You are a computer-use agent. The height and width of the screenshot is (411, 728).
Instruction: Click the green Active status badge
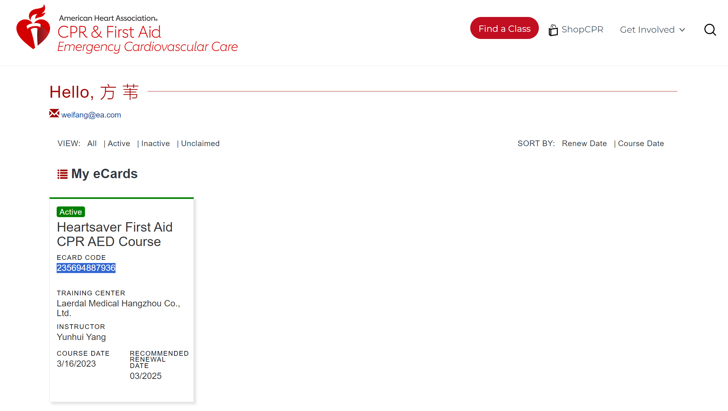point(71,212)
